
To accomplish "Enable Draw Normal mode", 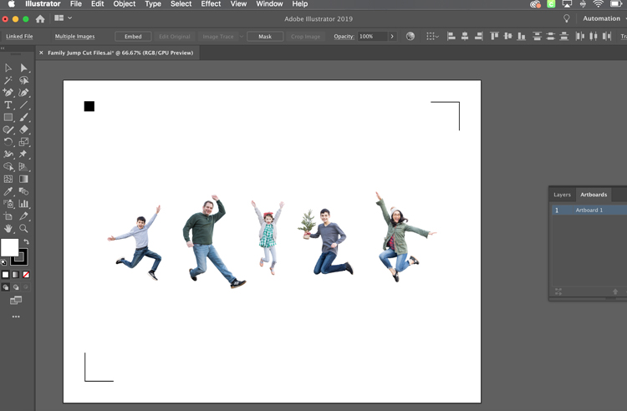I will point(5,287).
